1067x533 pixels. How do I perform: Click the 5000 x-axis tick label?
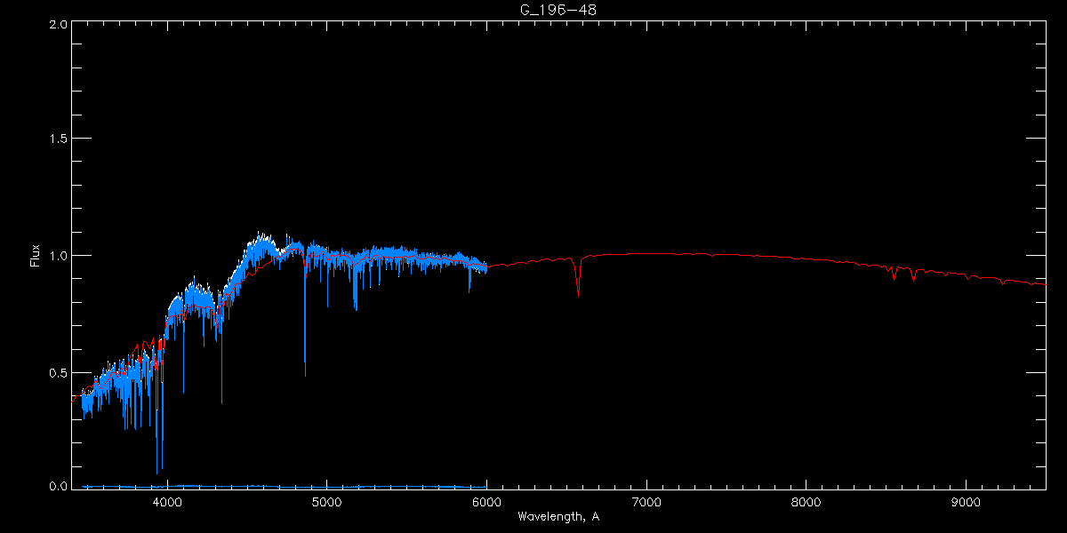pyautogui.click(x=327, y=500)
